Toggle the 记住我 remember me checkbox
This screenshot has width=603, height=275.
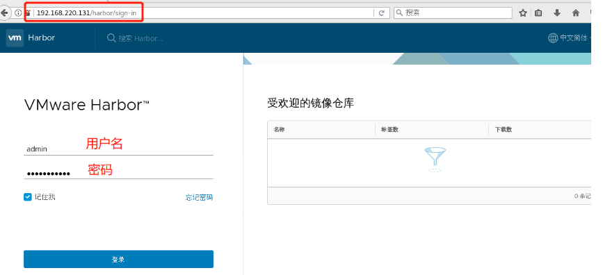coord(27,197)
